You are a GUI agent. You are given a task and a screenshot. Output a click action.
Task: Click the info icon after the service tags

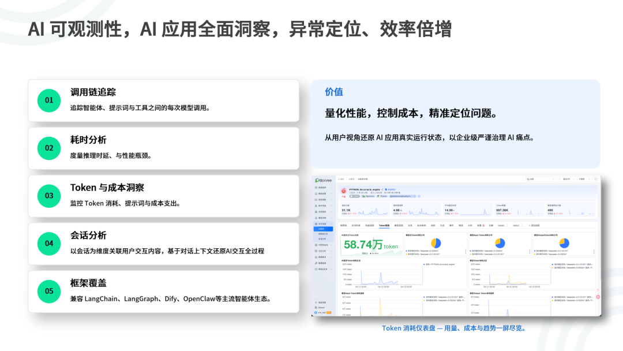point(419,196)
